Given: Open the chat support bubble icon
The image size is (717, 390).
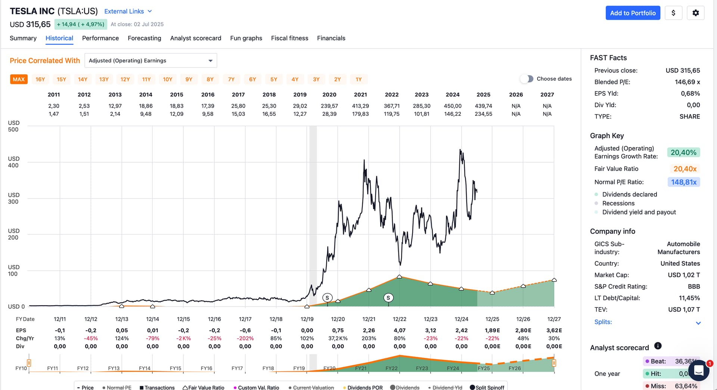Looking at the screenshot, I should (x=699, y=371).
